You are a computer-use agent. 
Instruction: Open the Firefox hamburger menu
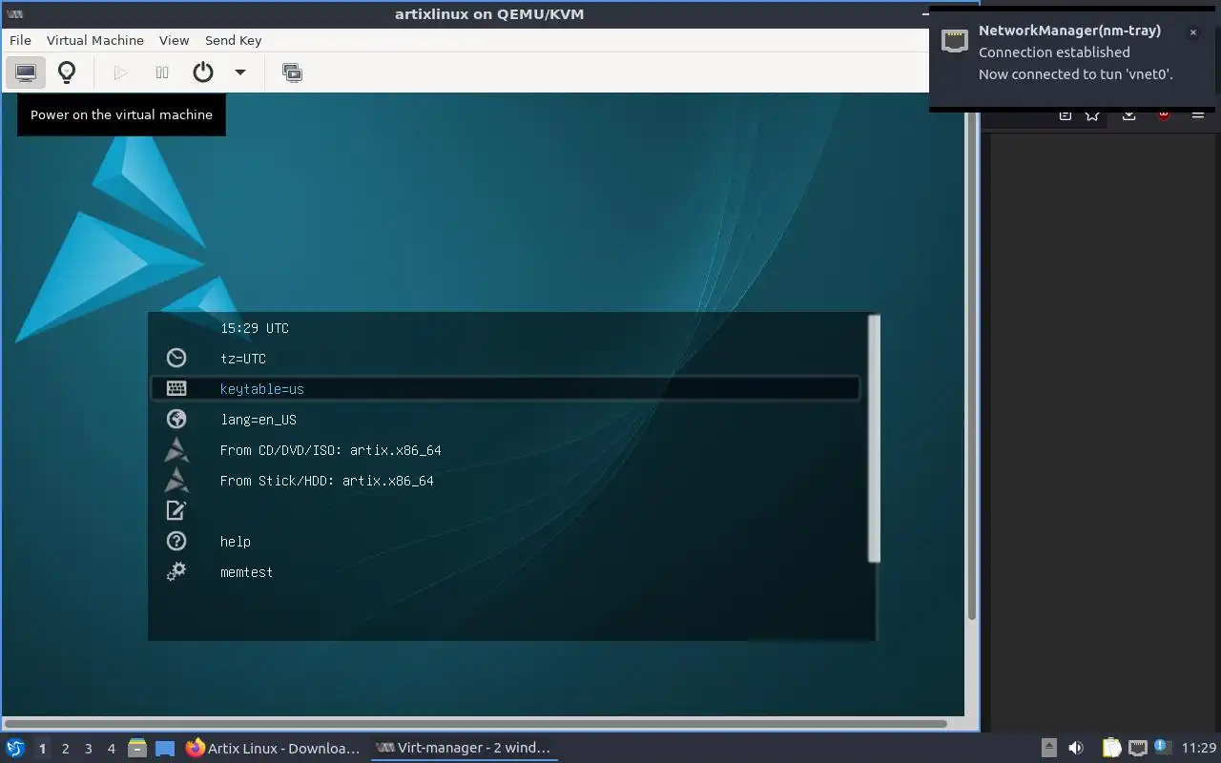1198,115
